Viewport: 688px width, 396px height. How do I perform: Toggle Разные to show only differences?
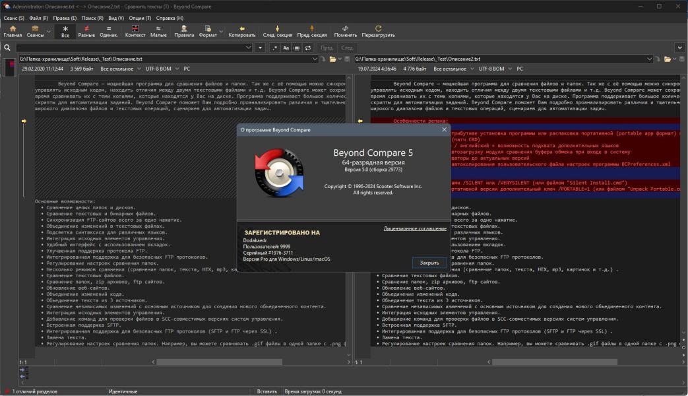(x=86, y=31)
